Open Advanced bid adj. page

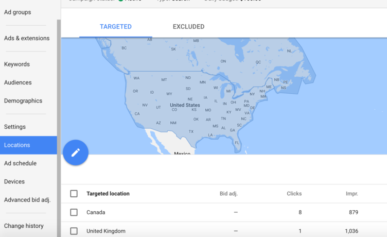pos(27,200)
